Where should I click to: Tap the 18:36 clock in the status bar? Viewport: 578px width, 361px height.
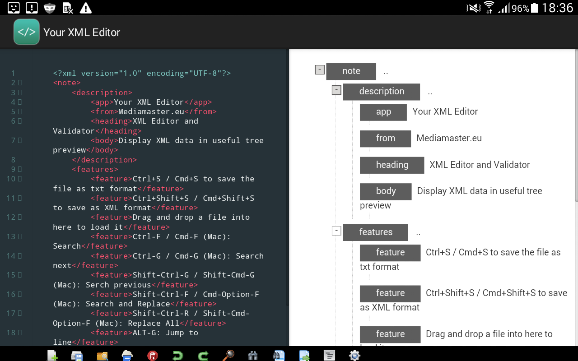click(557, 8)
